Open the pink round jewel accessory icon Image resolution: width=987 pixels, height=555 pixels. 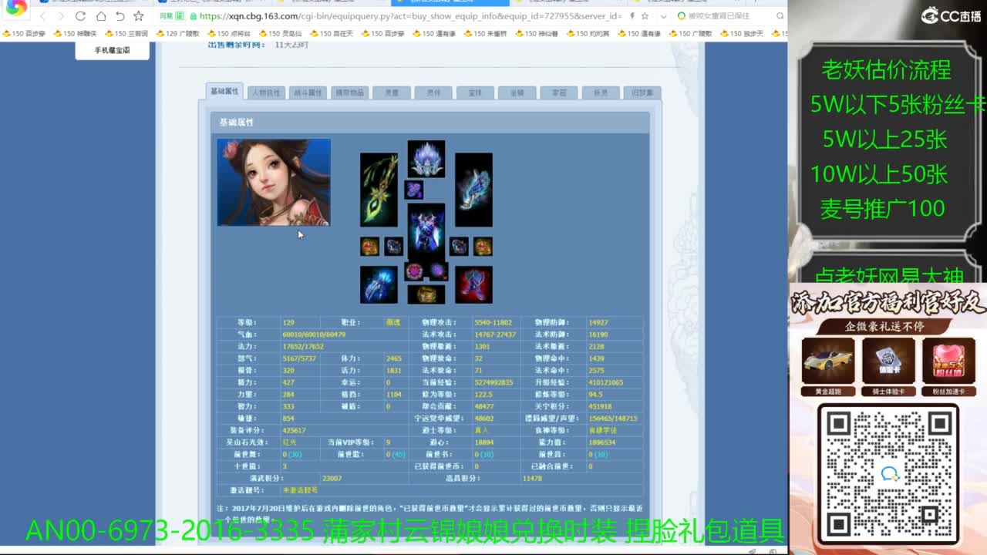(414, 271)
